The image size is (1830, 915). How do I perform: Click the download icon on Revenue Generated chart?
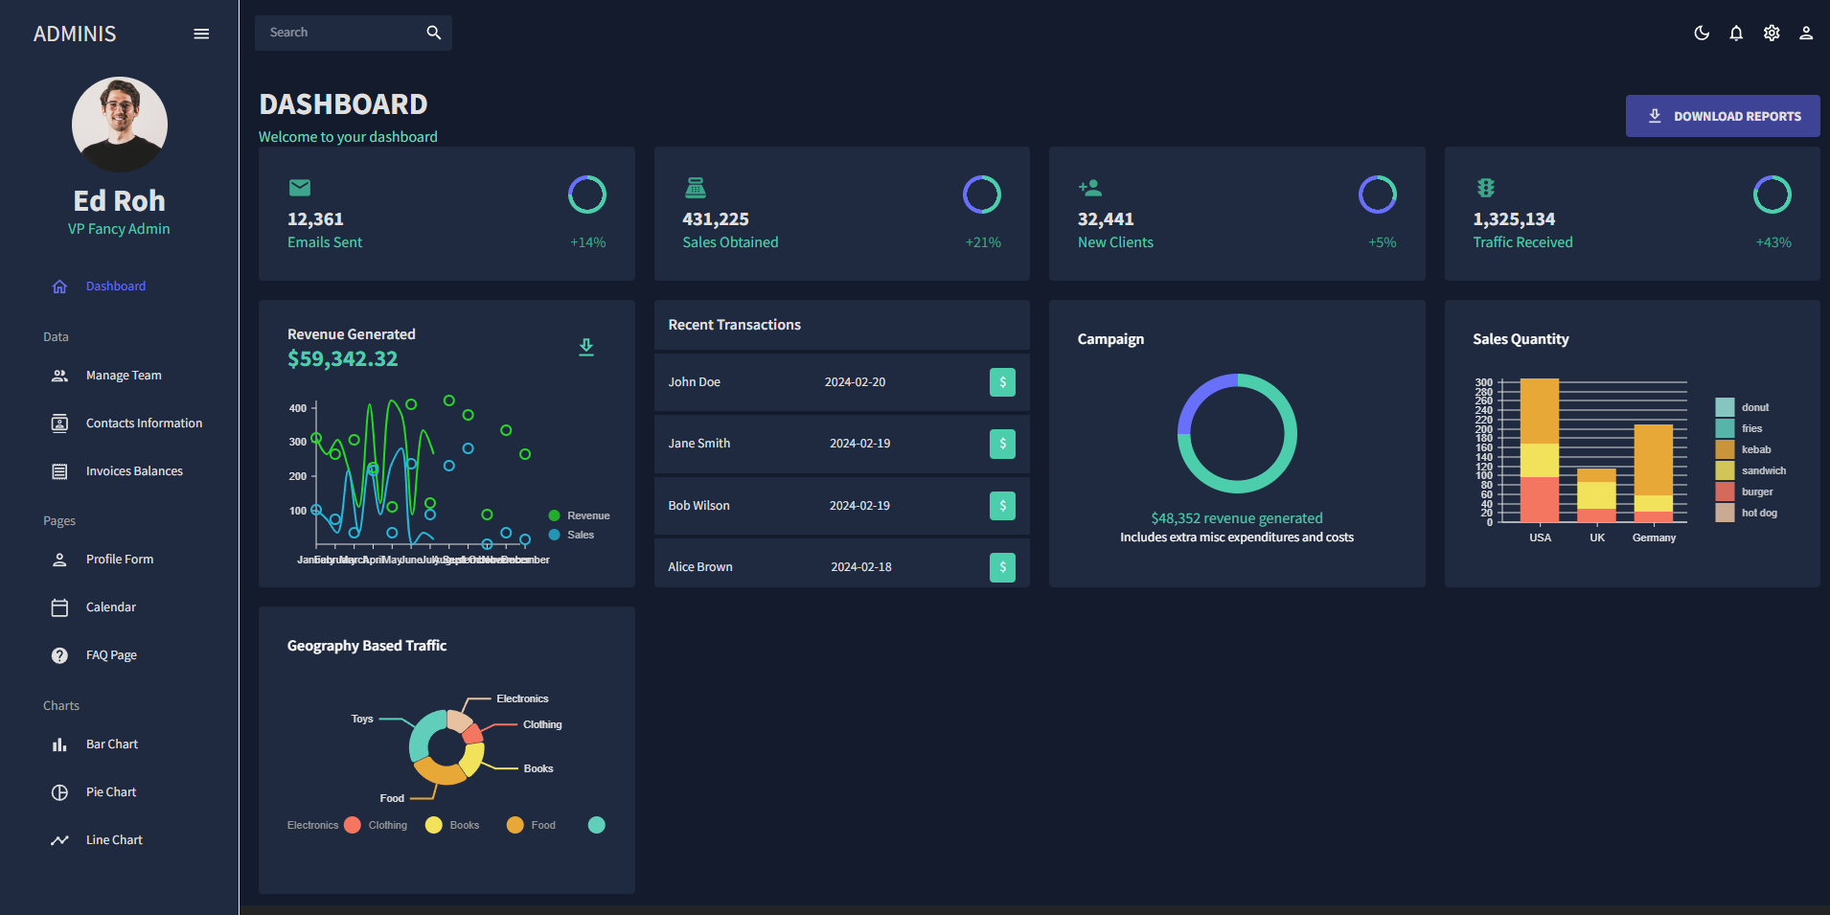586,347
